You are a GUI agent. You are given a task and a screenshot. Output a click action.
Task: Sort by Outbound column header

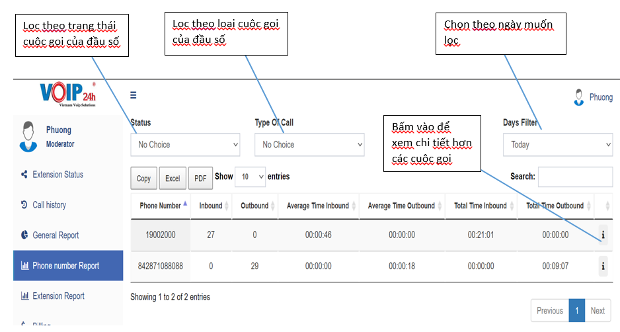pyautogui.click(x=255, y=206)
